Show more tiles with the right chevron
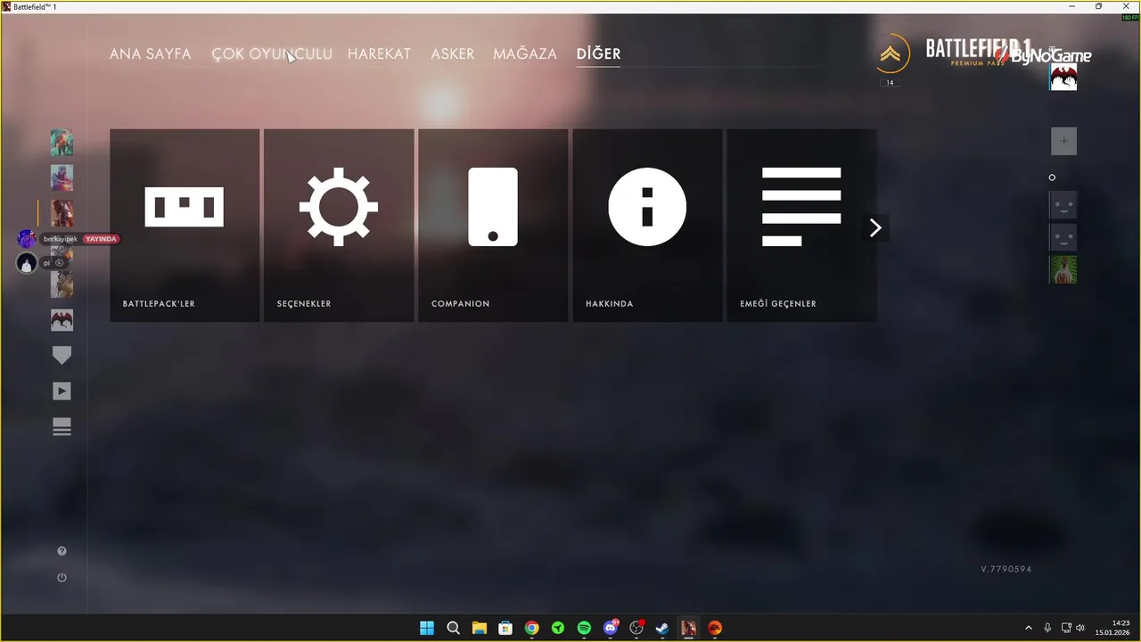 click(875, 228)
